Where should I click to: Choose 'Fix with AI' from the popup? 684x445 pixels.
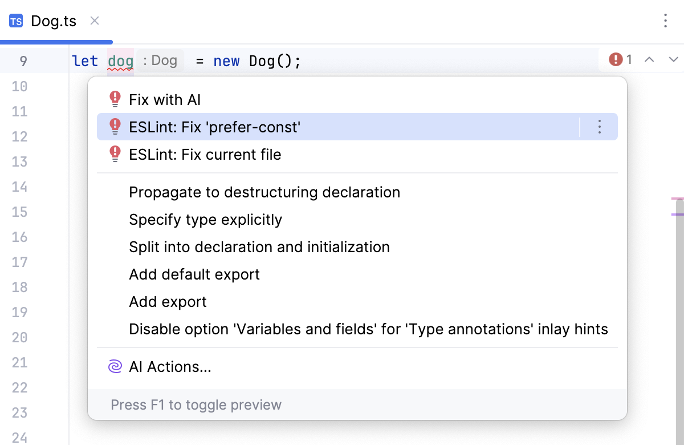165,99
